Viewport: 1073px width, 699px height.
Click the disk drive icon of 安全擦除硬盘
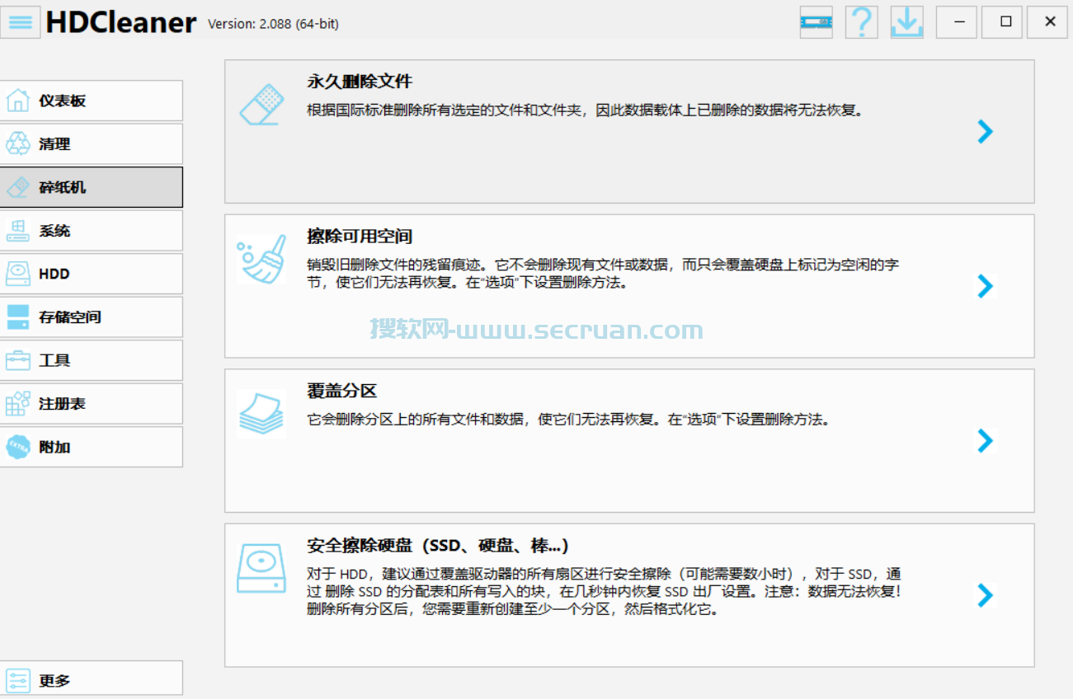(262, 568)
